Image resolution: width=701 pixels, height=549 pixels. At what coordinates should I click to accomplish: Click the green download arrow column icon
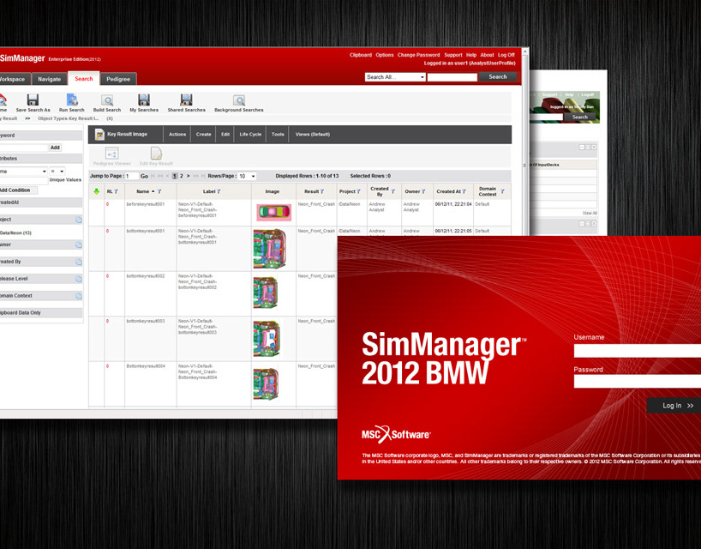pos(96,191)
